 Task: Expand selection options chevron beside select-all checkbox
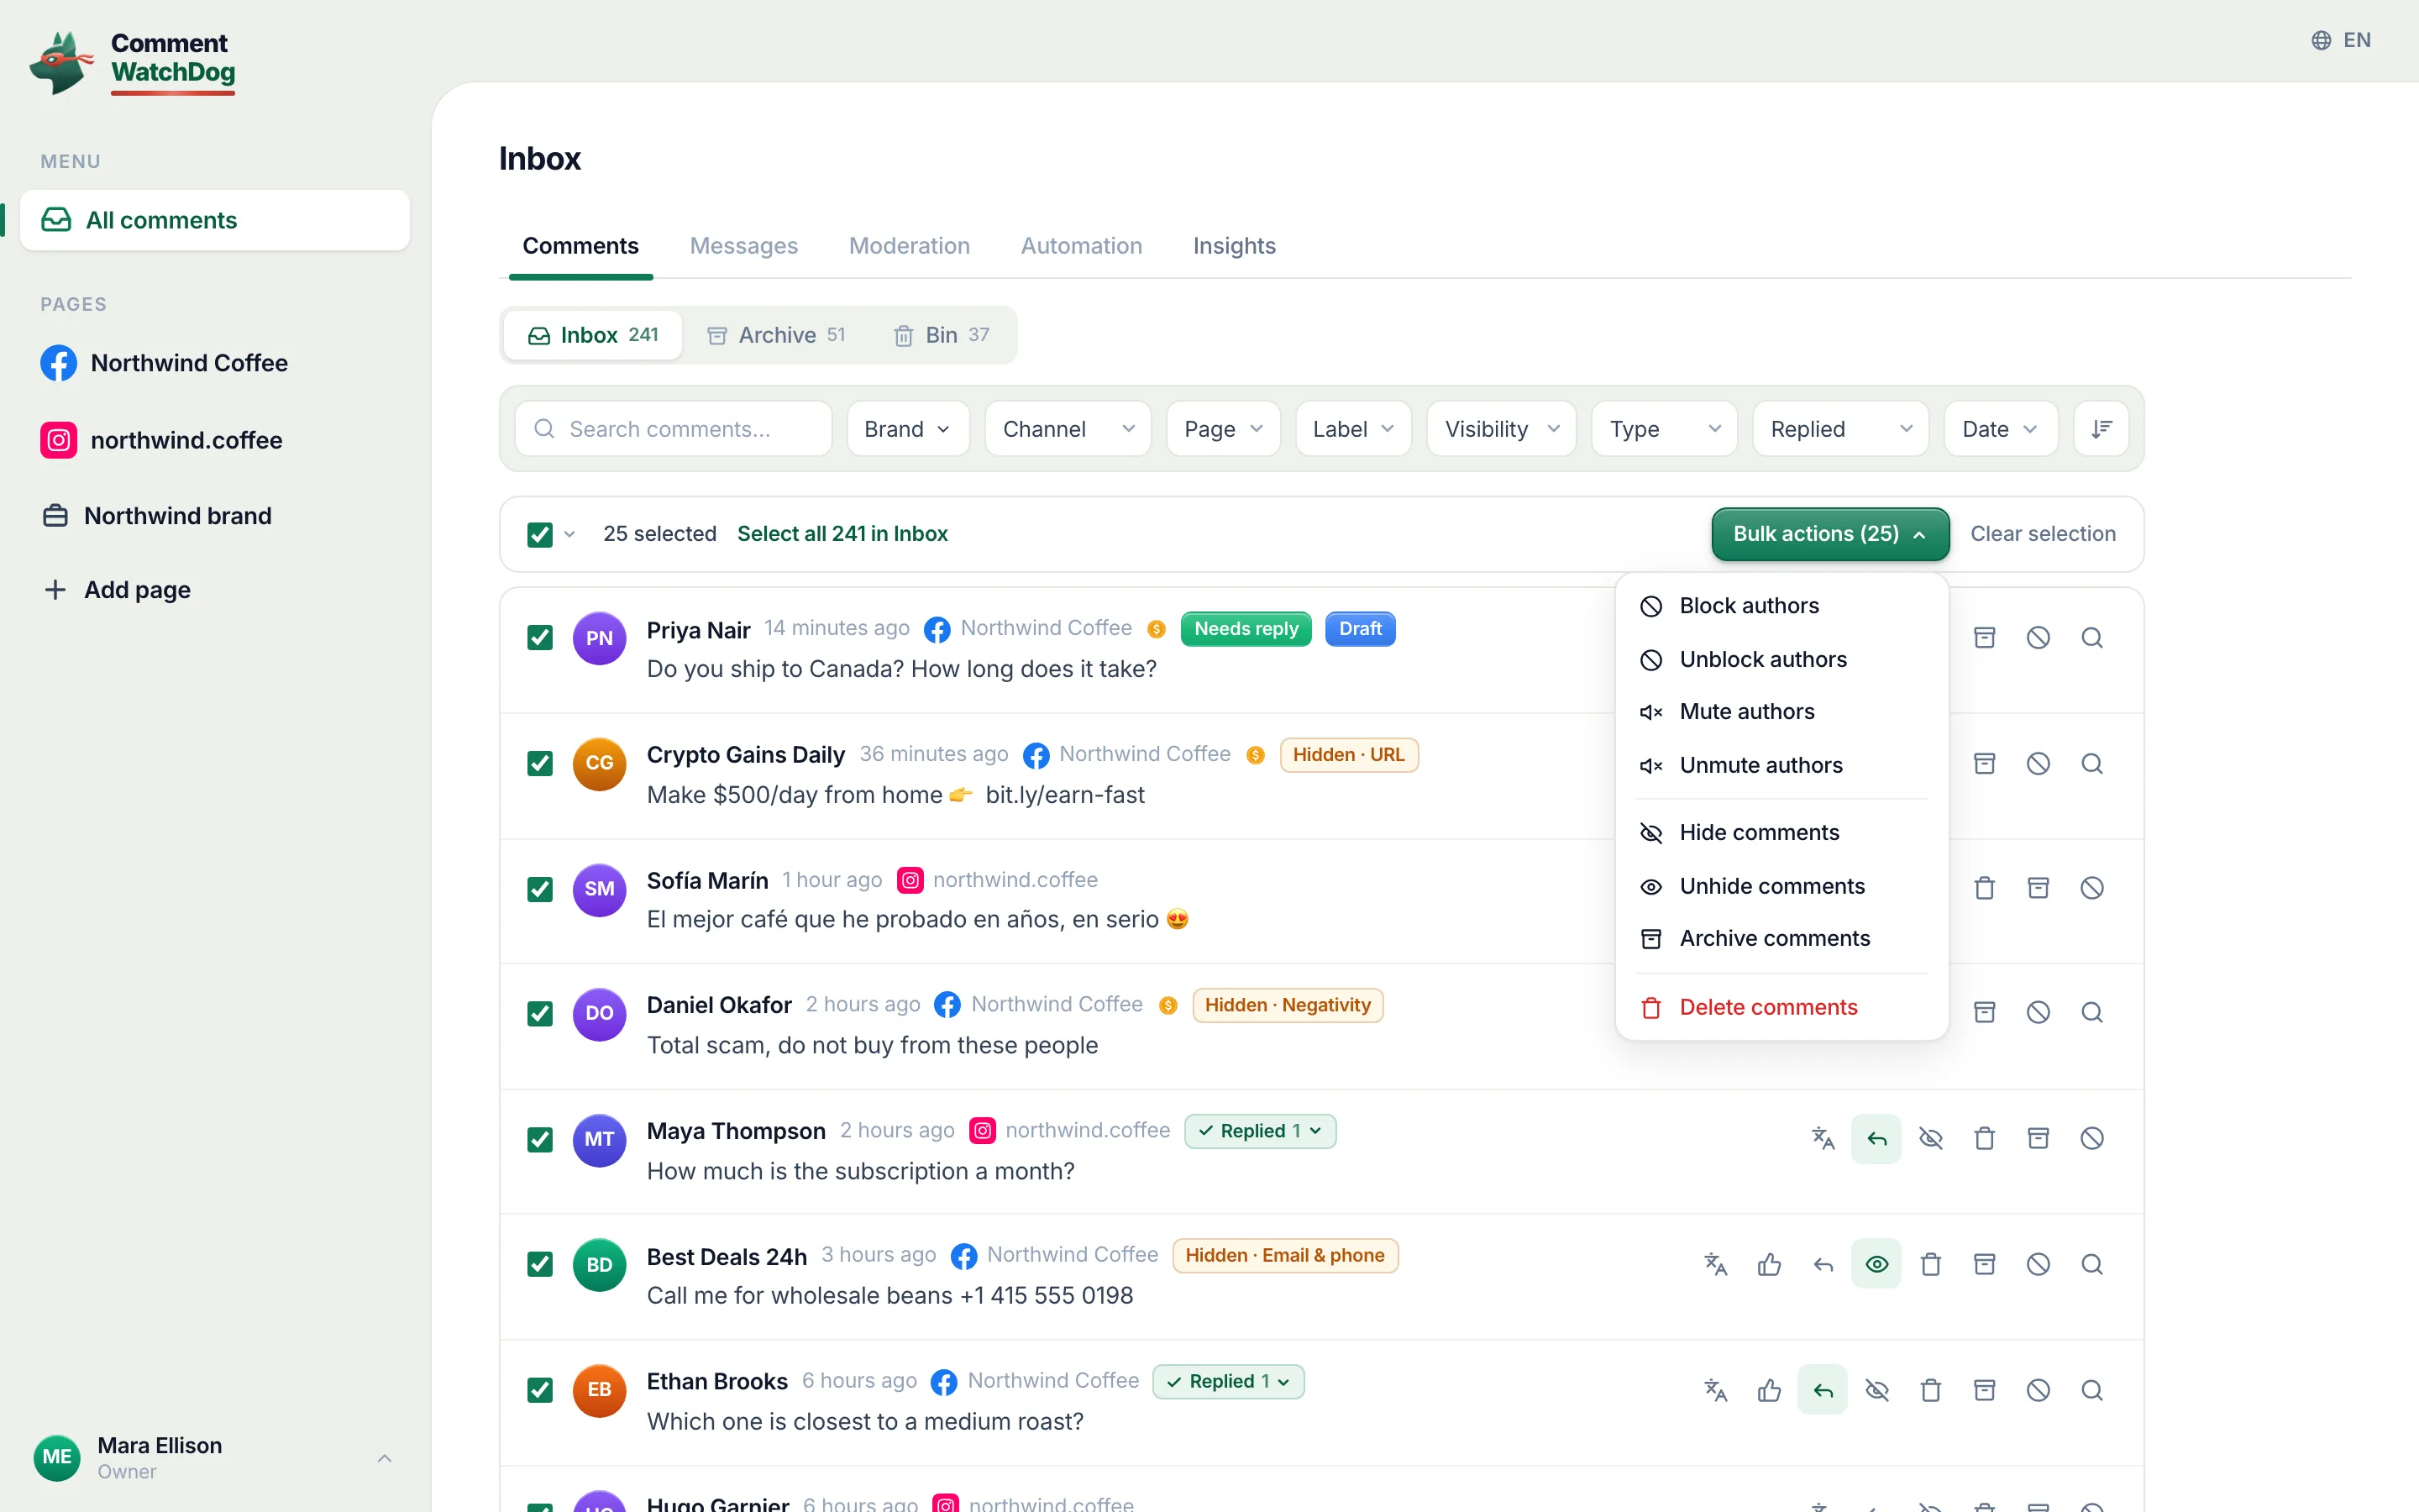point(569,535)
